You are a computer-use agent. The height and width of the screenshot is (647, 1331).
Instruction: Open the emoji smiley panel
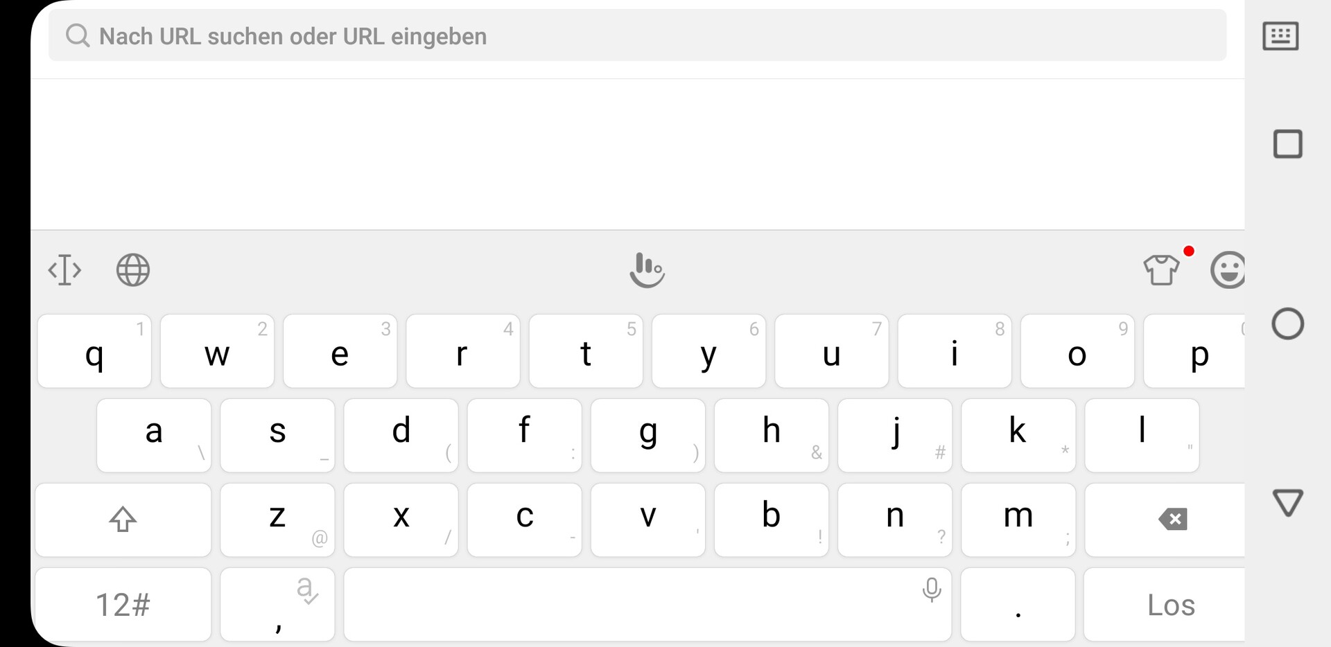pyautogui.click(x=1228, y=270)
